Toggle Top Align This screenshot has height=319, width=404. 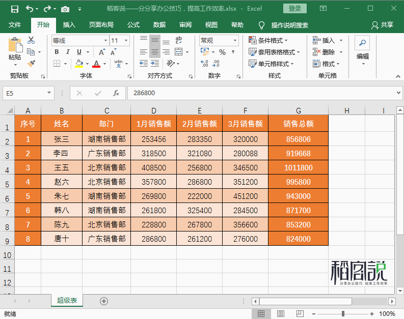pyautogui.click(x=144, y=40)
